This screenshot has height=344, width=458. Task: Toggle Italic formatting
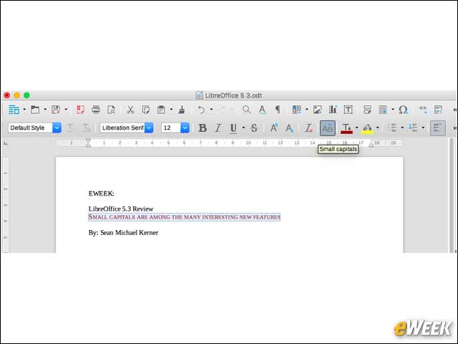point(218,128)
